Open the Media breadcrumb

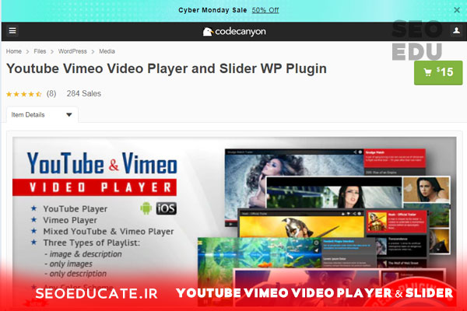pyautogui.click(x=107, y=51)
